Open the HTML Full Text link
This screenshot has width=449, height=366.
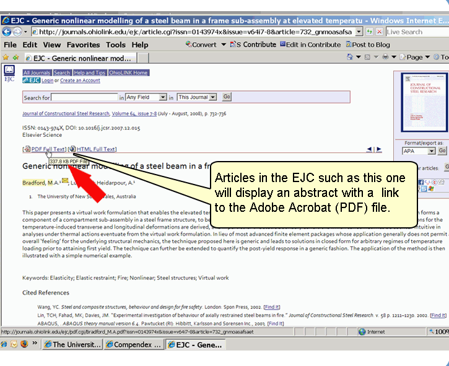[x=95, y=149]
